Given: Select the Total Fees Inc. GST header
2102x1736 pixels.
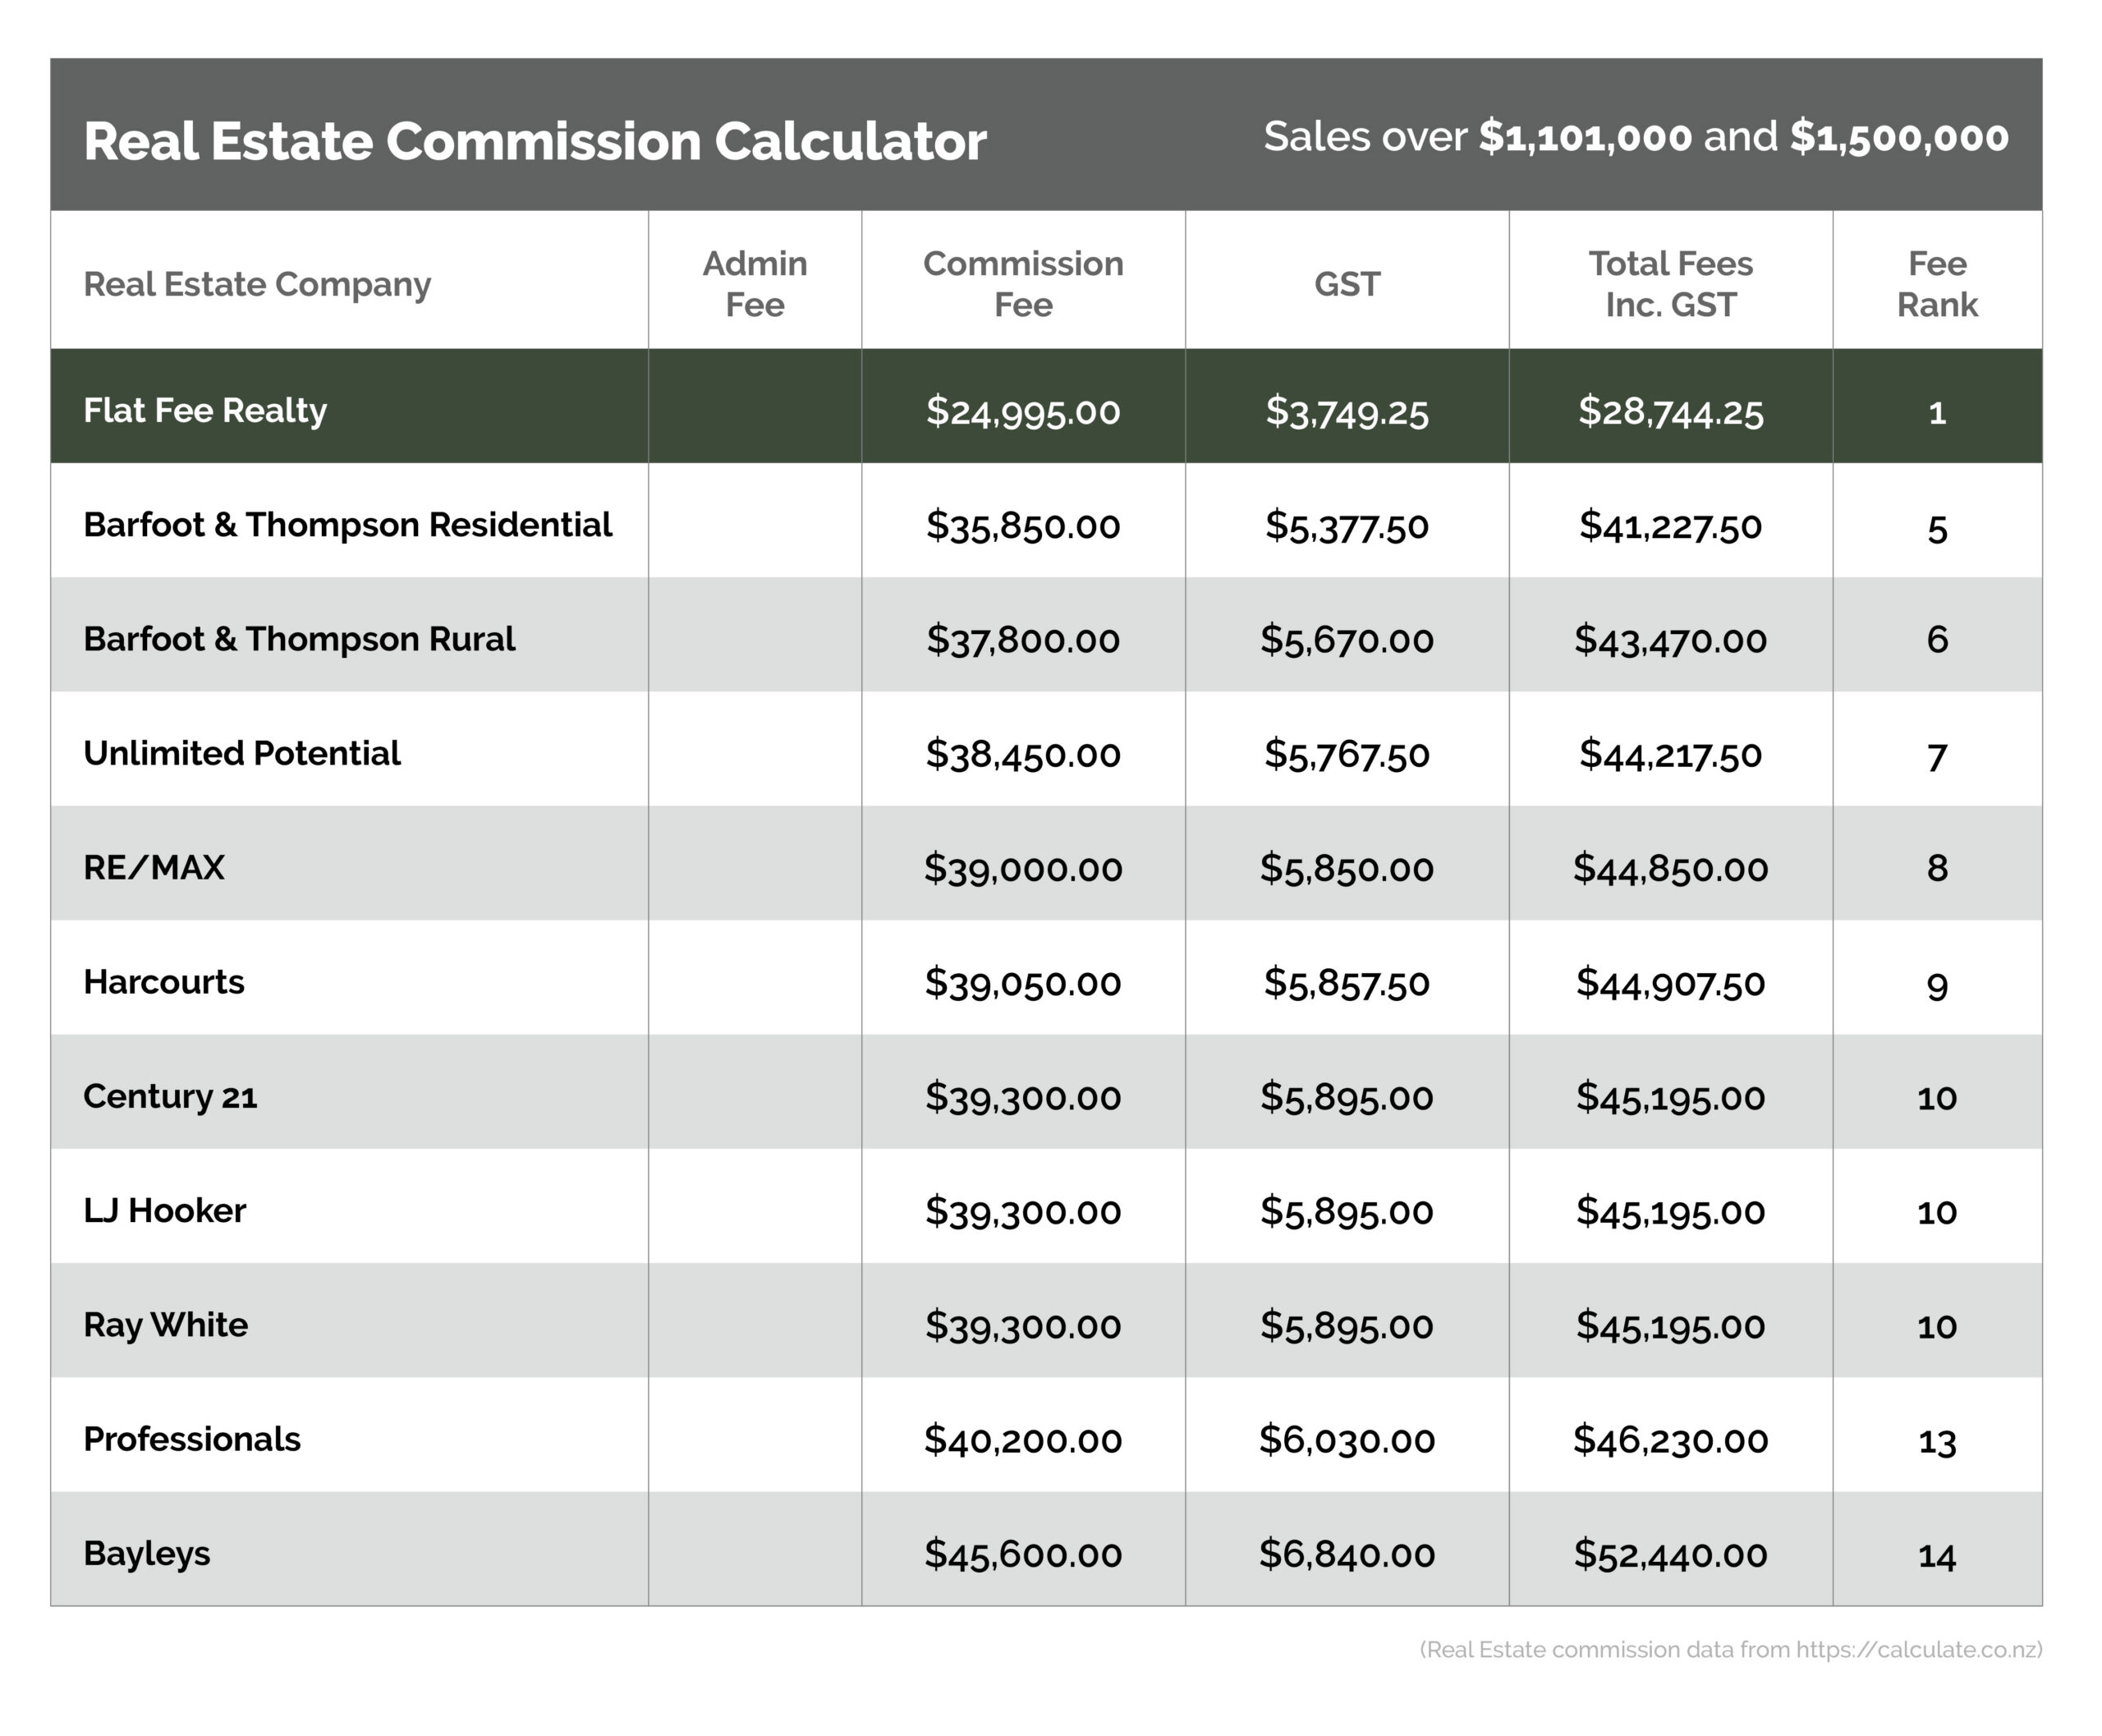Looking at the screenshot, I should tap(1670, 284).
